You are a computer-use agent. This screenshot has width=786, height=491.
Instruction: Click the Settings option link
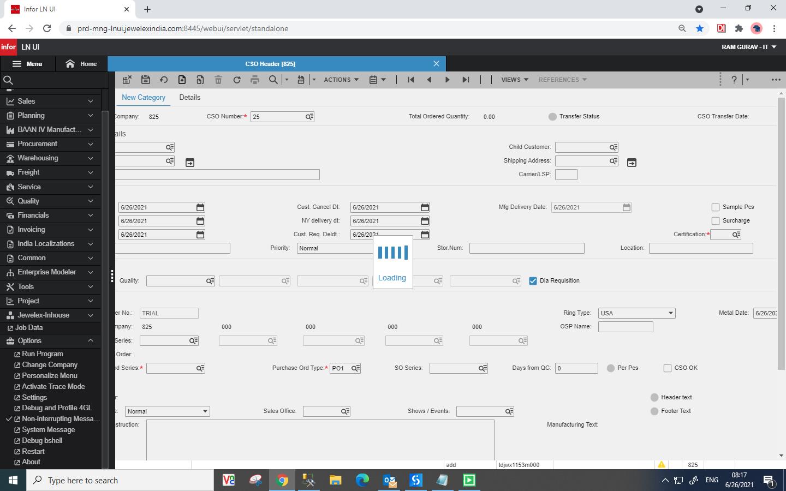pos(34,398)
